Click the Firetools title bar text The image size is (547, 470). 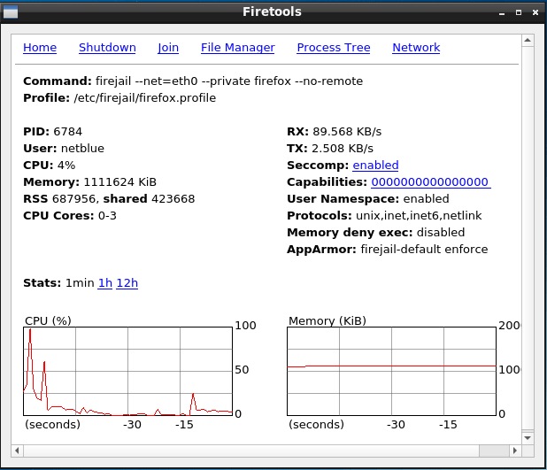click(x=272, y=12)
